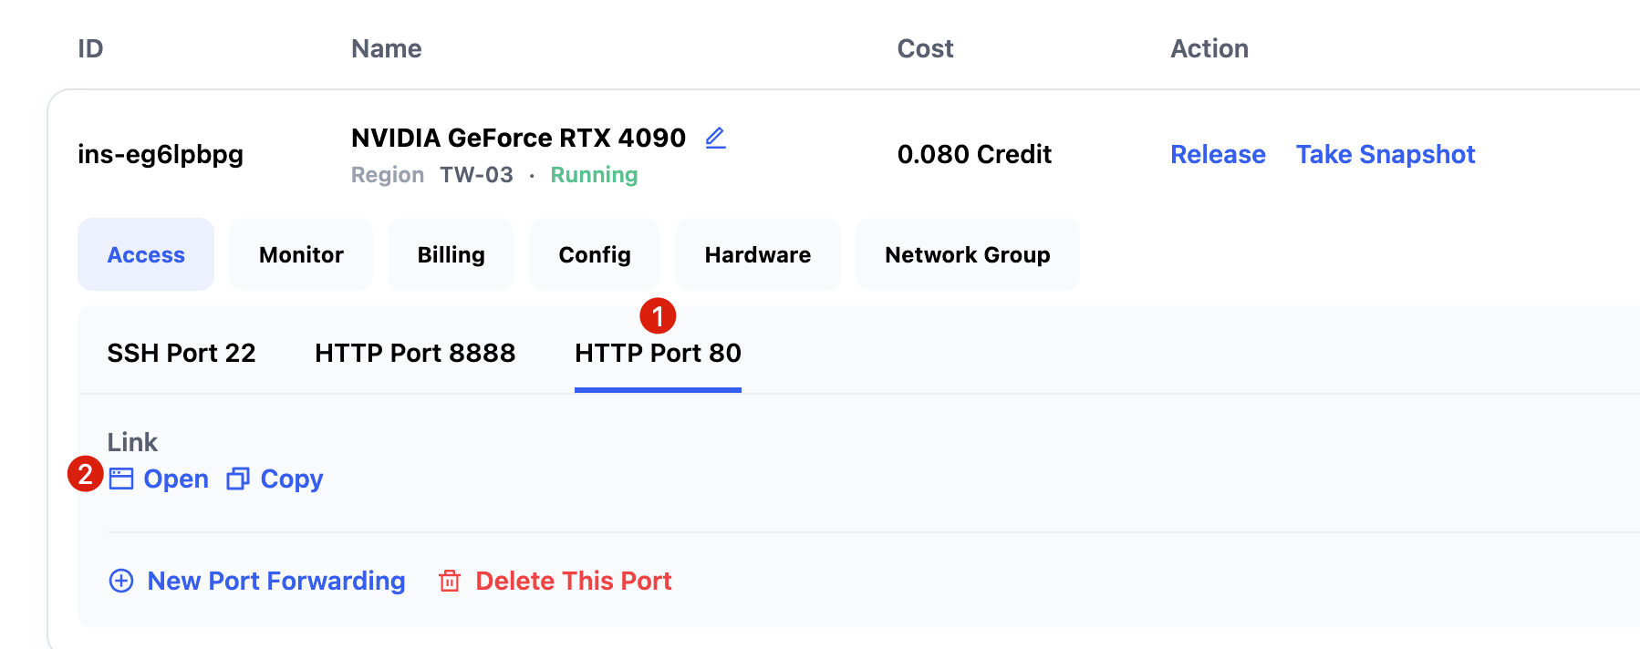
Task: Click the copy icon beside the Copy link
Action: coord(238,479)
